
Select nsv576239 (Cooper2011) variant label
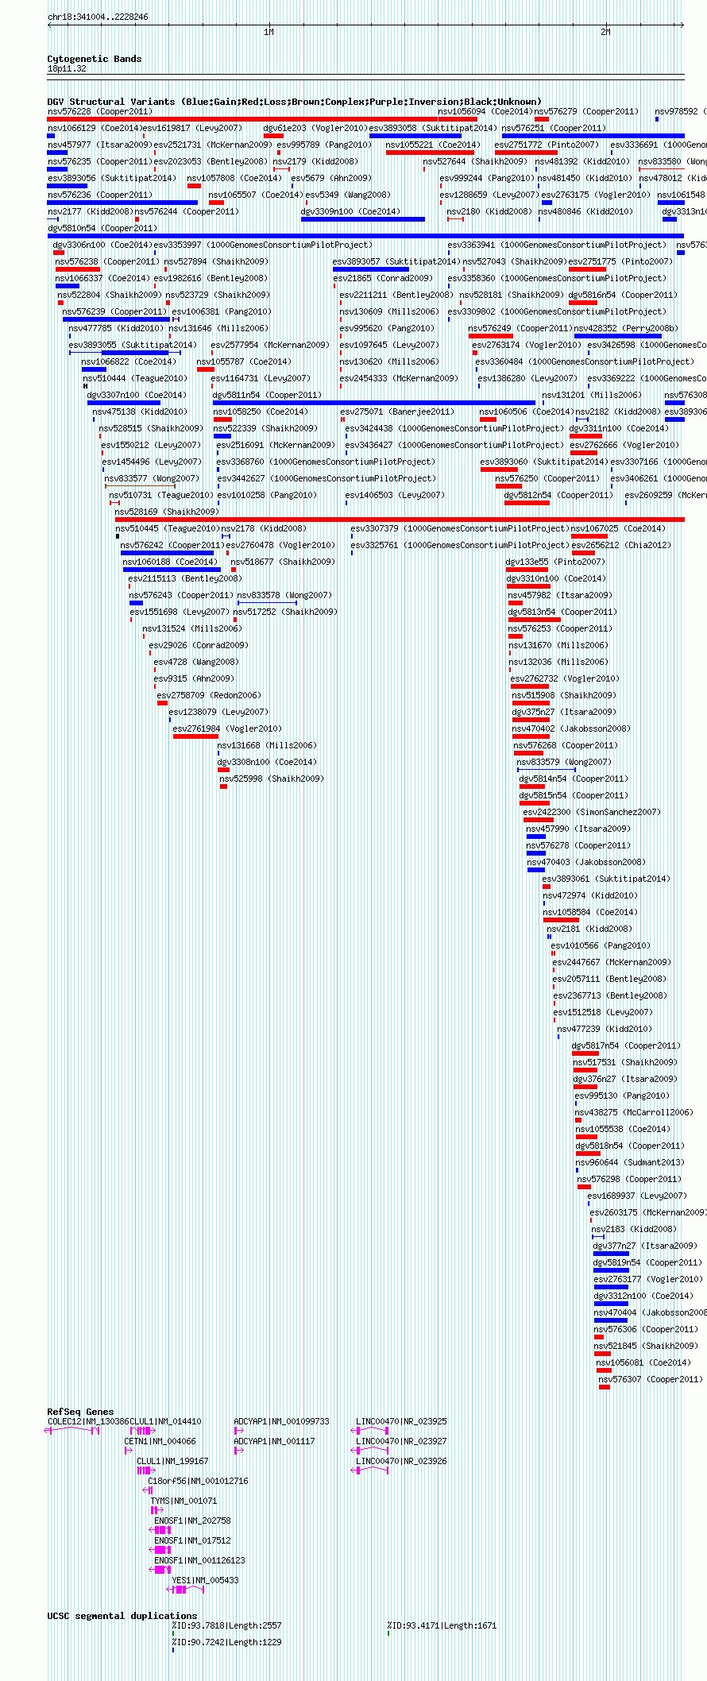pos(115,311)
